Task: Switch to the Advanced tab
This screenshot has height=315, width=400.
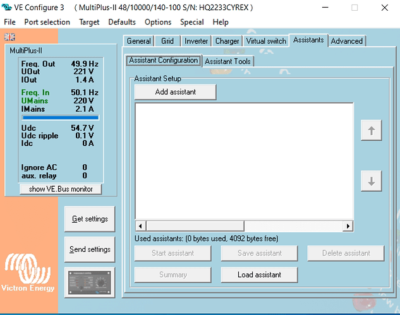Action: pyautogui.click(x=347, y=41)
